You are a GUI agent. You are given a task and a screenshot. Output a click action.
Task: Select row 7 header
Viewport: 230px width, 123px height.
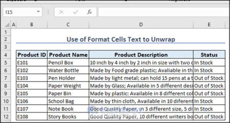5,78
